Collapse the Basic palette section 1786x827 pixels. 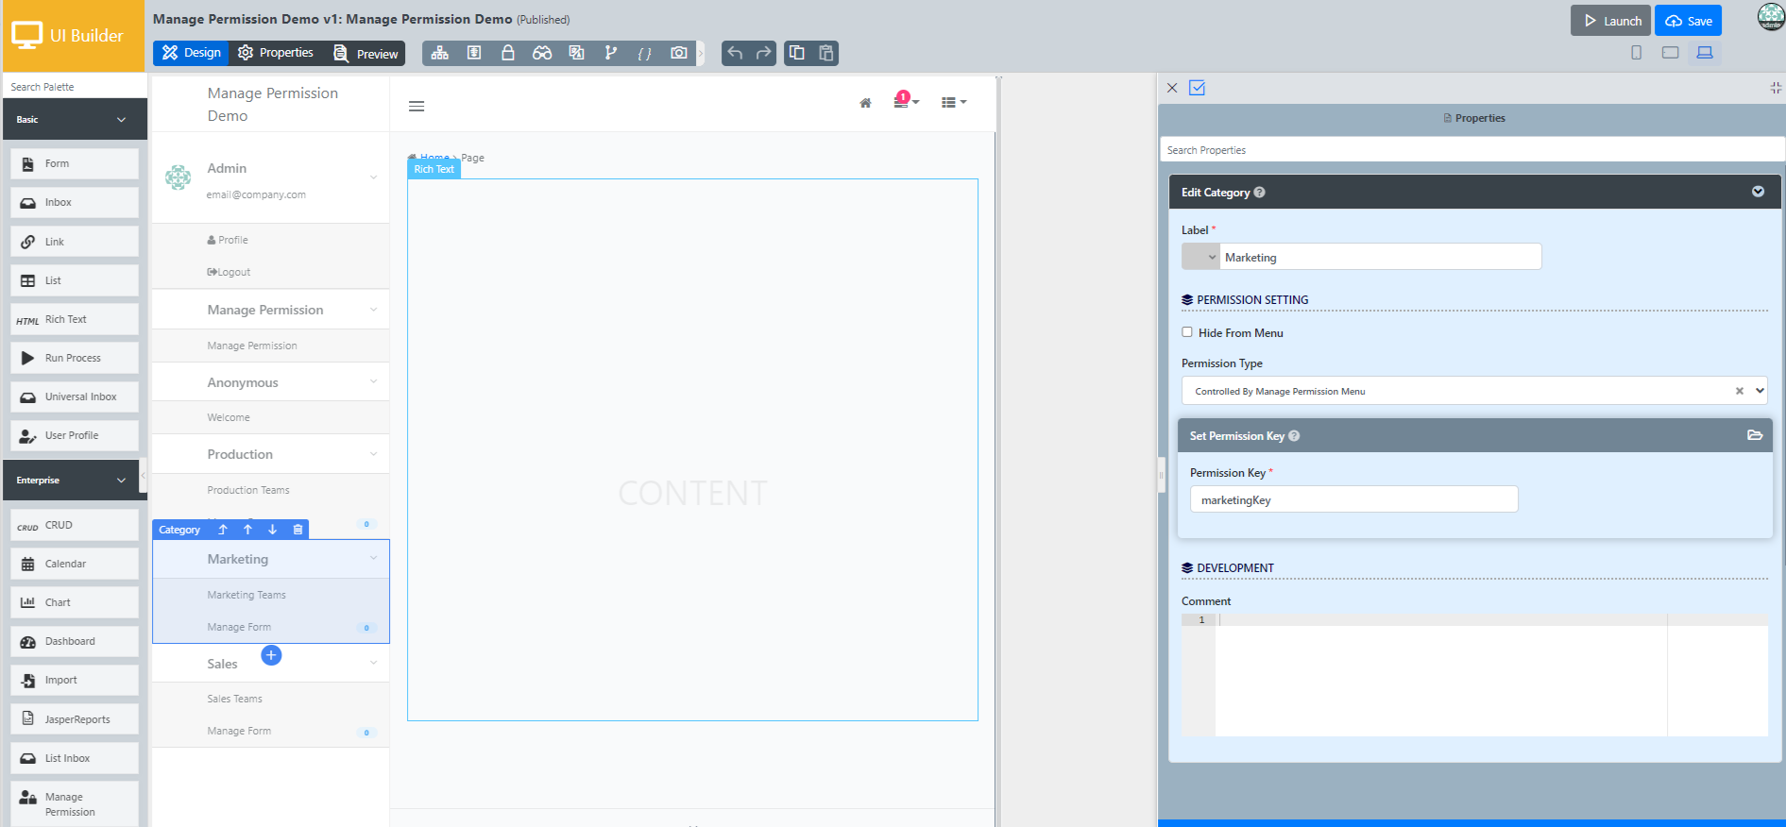point(121,120)
